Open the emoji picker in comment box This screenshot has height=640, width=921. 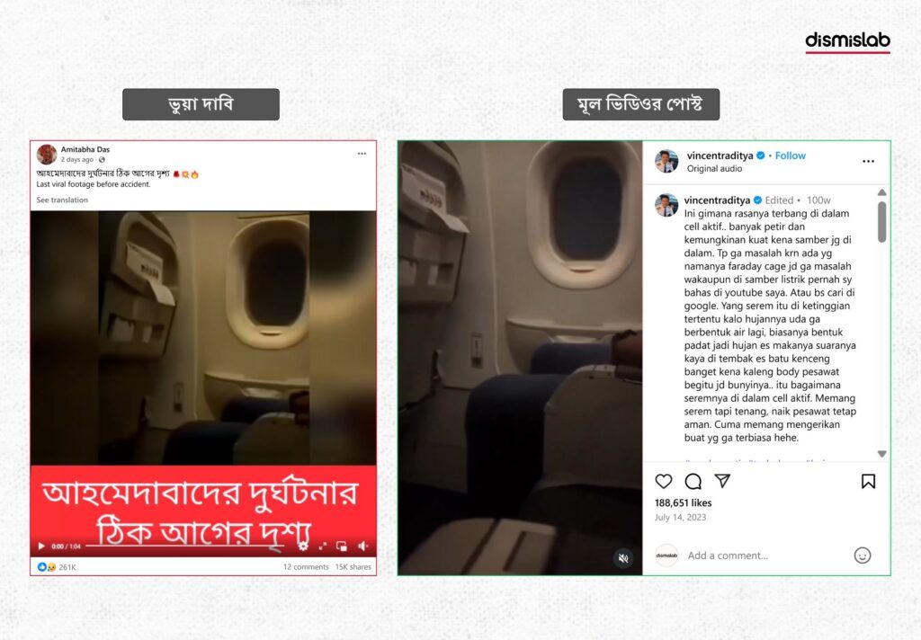coord(863,556)
